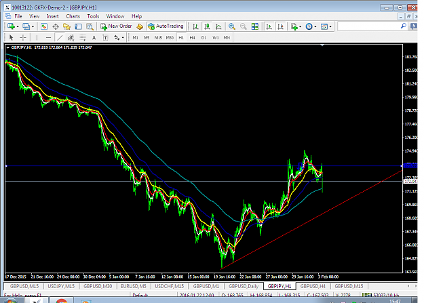Open the Help menu
Screen dimensions: 424x303
tap(136, 16)
